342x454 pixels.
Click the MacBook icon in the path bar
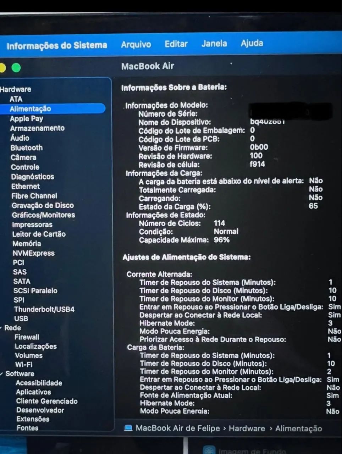pyautogui.click(x=128, y=428)
